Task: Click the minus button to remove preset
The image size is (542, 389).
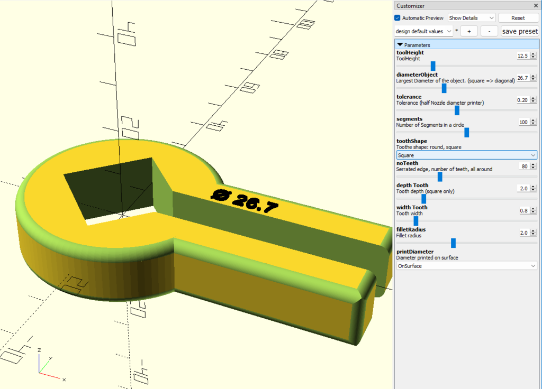Action: coord(489,31)
